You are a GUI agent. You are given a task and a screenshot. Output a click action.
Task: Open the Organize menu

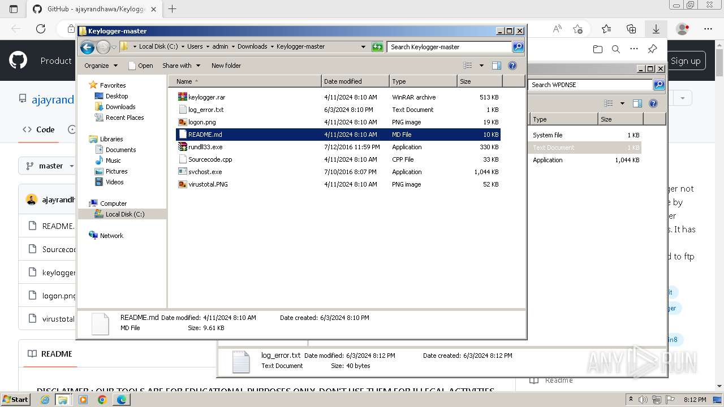[101, 66]
